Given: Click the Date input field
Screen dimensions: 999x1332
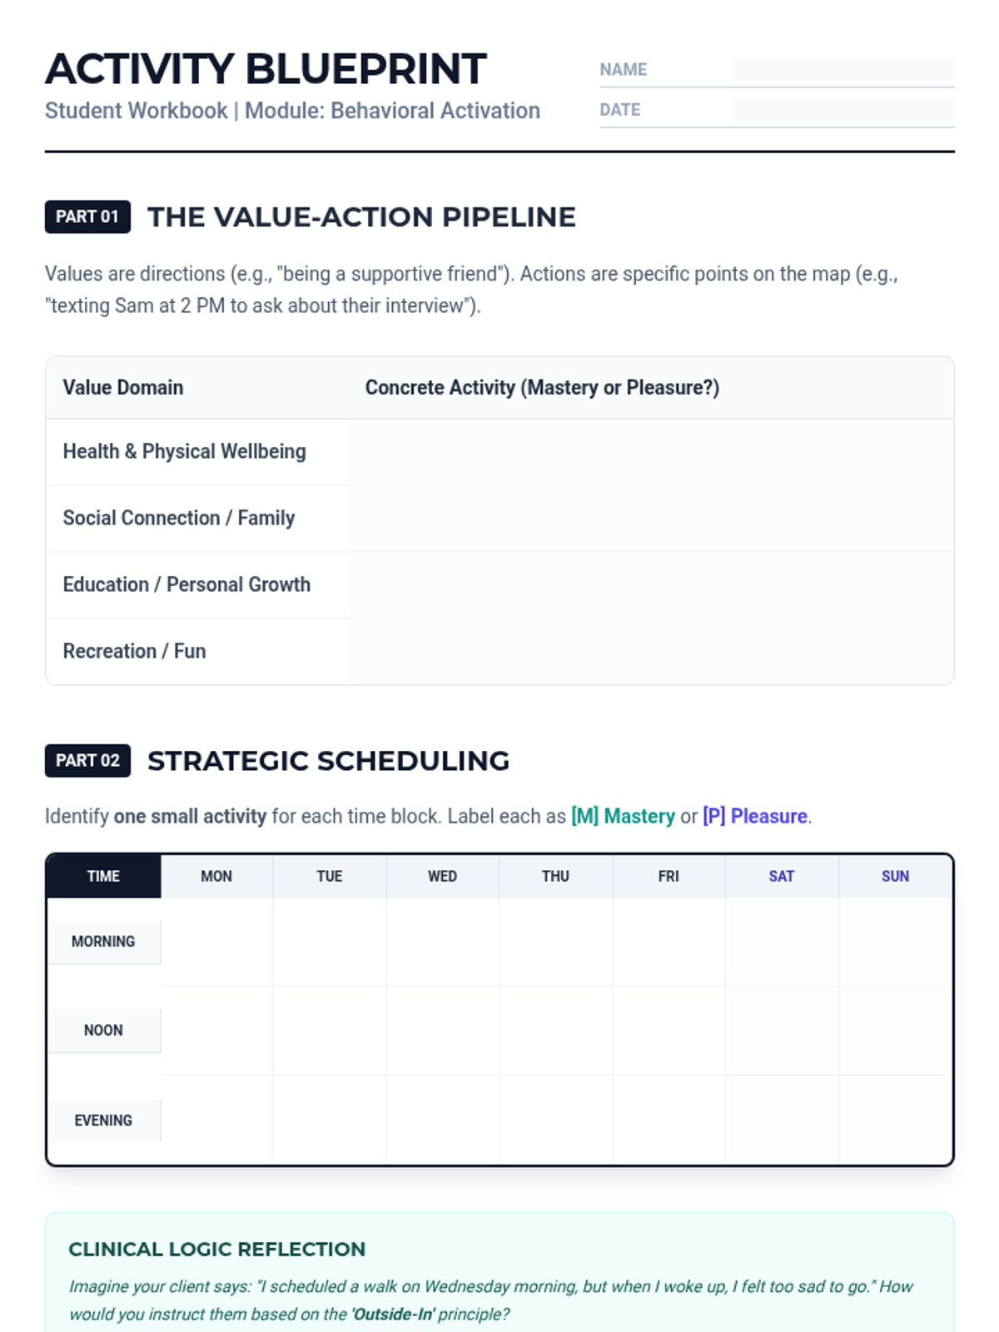Looking at the screenshot, I should coord(842,110).
